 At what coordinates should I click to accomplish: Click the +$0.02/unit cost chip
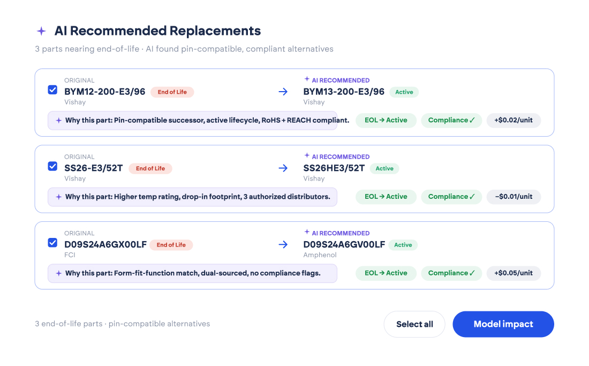pos(514,120)
